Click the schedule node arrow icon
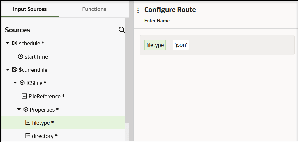 pos(15,43)
